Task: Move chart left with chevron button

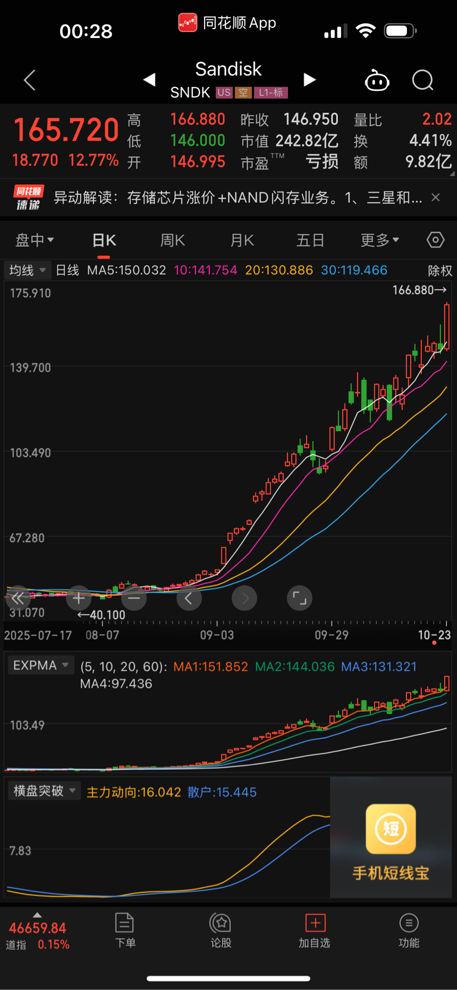Action: click(x=189, y=598)
